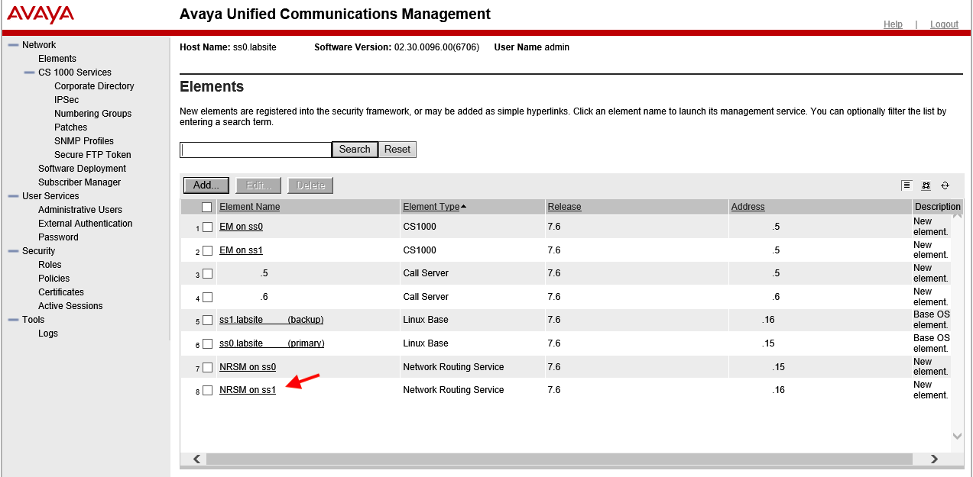Open the NRSM on ss1 element link
This screenshot has width=973, height=477.
[x=248, y=390]
